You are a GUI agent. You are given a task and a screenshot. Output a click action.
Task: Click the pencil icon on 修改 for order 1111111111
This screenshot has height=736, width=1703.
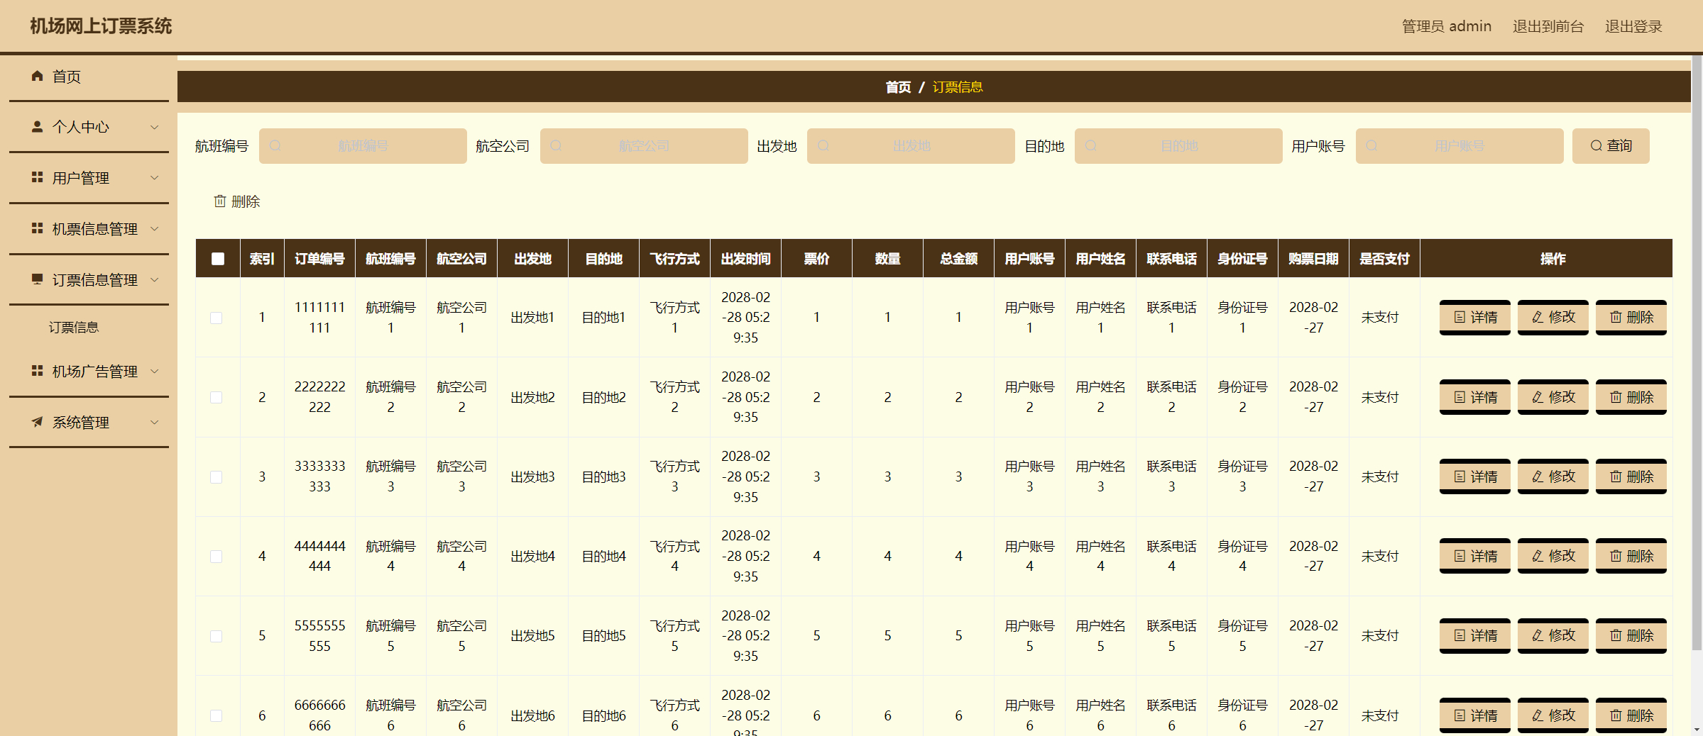click(x=1538, y=317)
